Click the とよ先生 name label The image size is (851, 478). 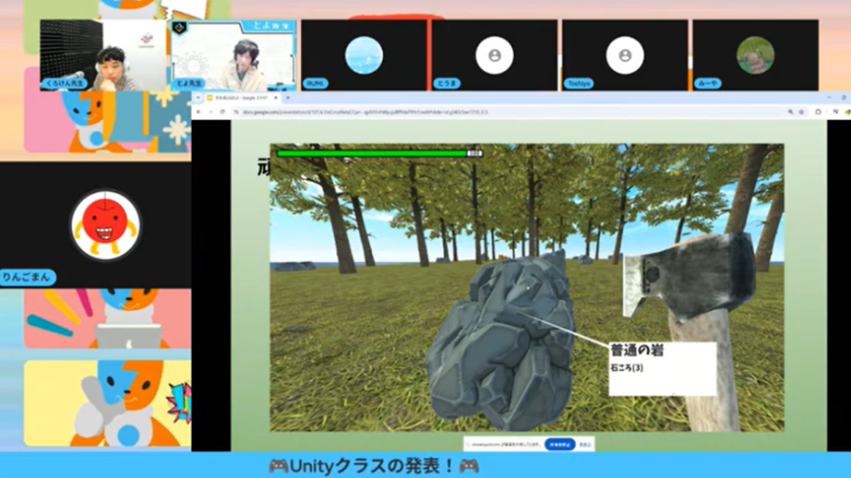click(189, 83)
